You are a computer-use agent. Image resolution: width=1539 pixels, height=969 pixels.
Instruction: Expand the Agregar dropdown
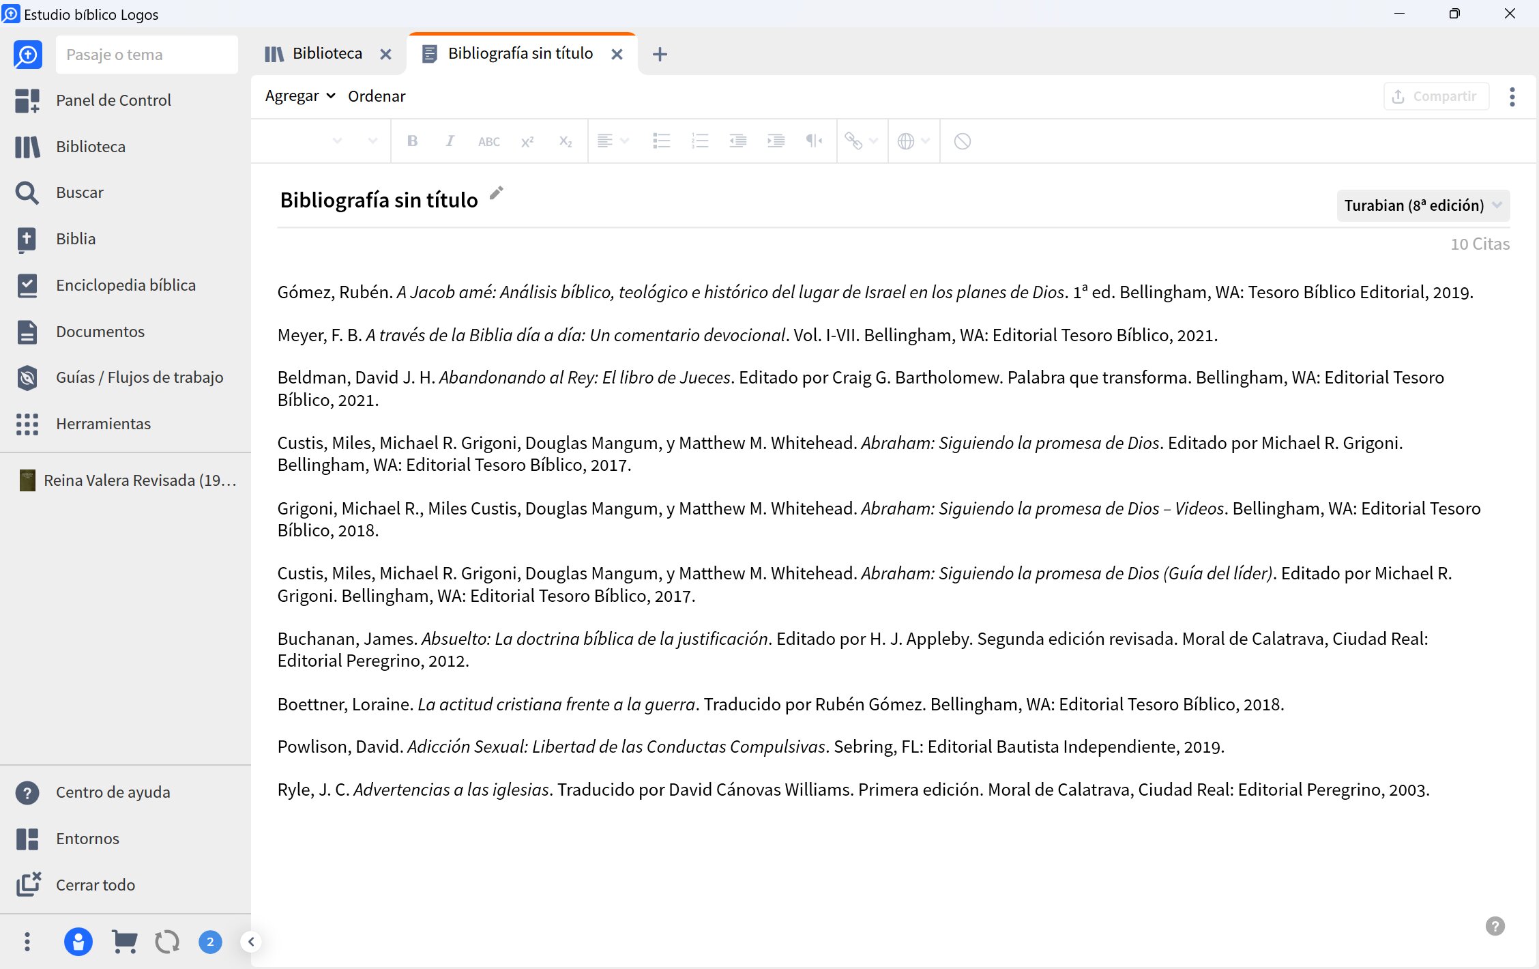click(x=300, y=96)
